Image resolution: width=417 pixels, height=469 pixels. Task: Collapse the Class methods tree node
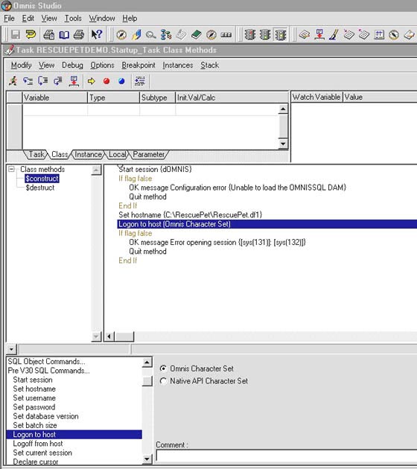click(11, 169)
